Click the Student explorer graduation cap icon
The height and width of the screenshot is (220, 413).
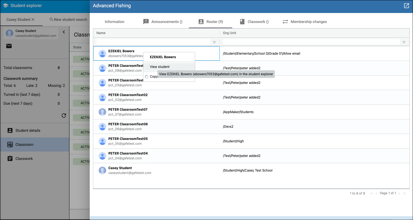pos(5,5)
